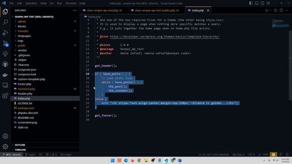Open Microsoft Edge from the taskbar
The height and width of the screenshot is (164, 292).
click(126, 160)
